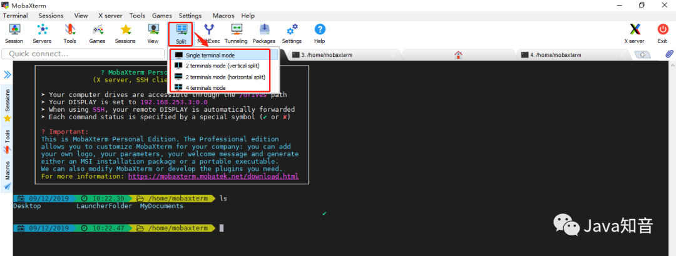Click the Desktop text in ls output
The height and width of the screenshot is (256, 676).
click(x=27, y=206)
